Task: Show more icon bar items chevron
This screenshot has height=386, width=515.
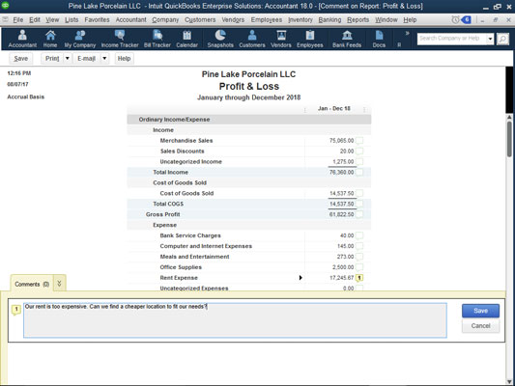Action: tap(408, 33)
